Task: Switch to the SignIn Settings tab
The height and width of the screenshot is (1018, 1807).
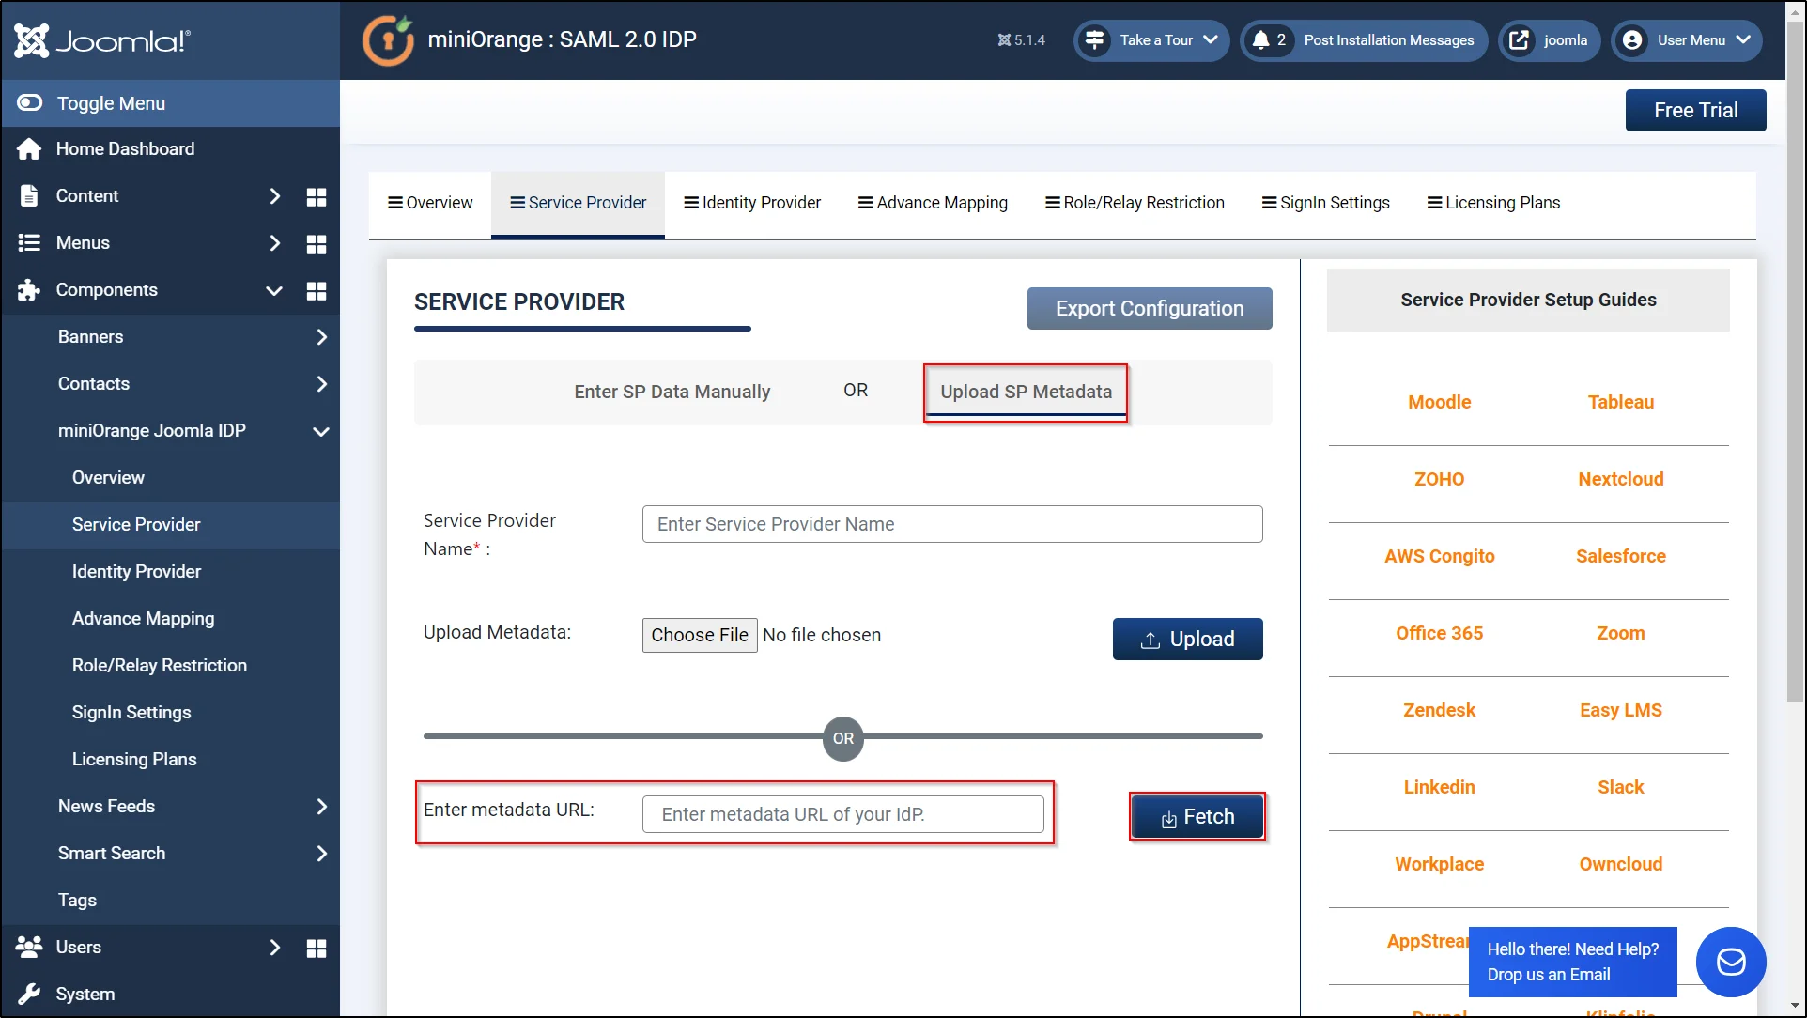Action: point(1325,203)
